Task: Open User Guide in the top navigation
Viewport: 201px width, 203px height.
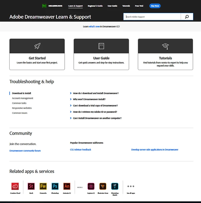Action: coord(112,6)
